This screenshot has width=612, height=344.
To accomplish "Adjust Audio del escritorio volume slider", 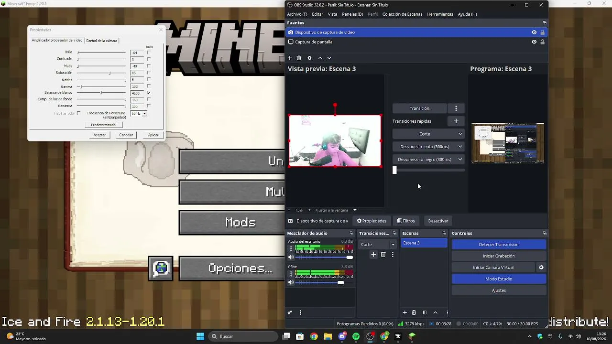I will (350, 257).
